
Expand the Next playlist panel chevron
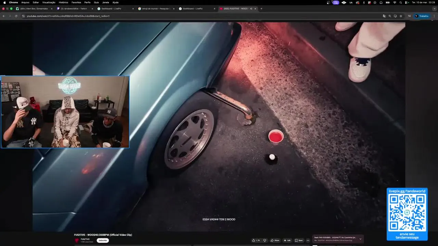[x=360, y=239]
